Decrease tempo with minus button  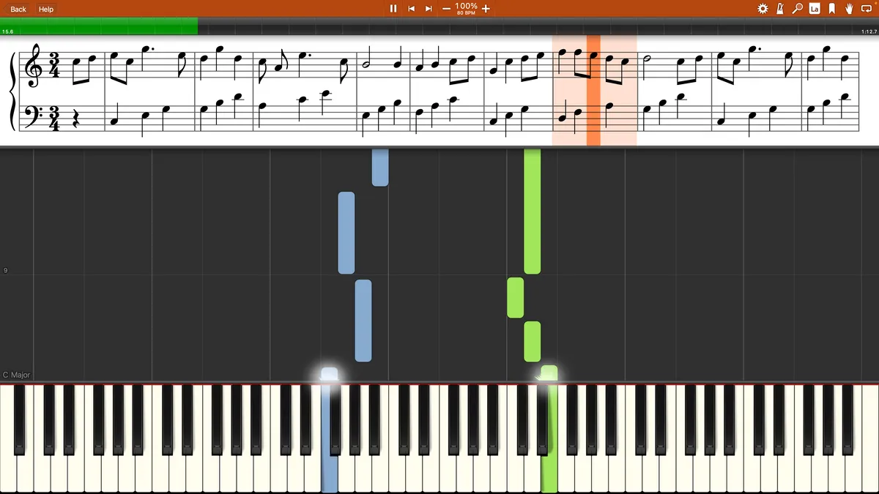(447, 9)
